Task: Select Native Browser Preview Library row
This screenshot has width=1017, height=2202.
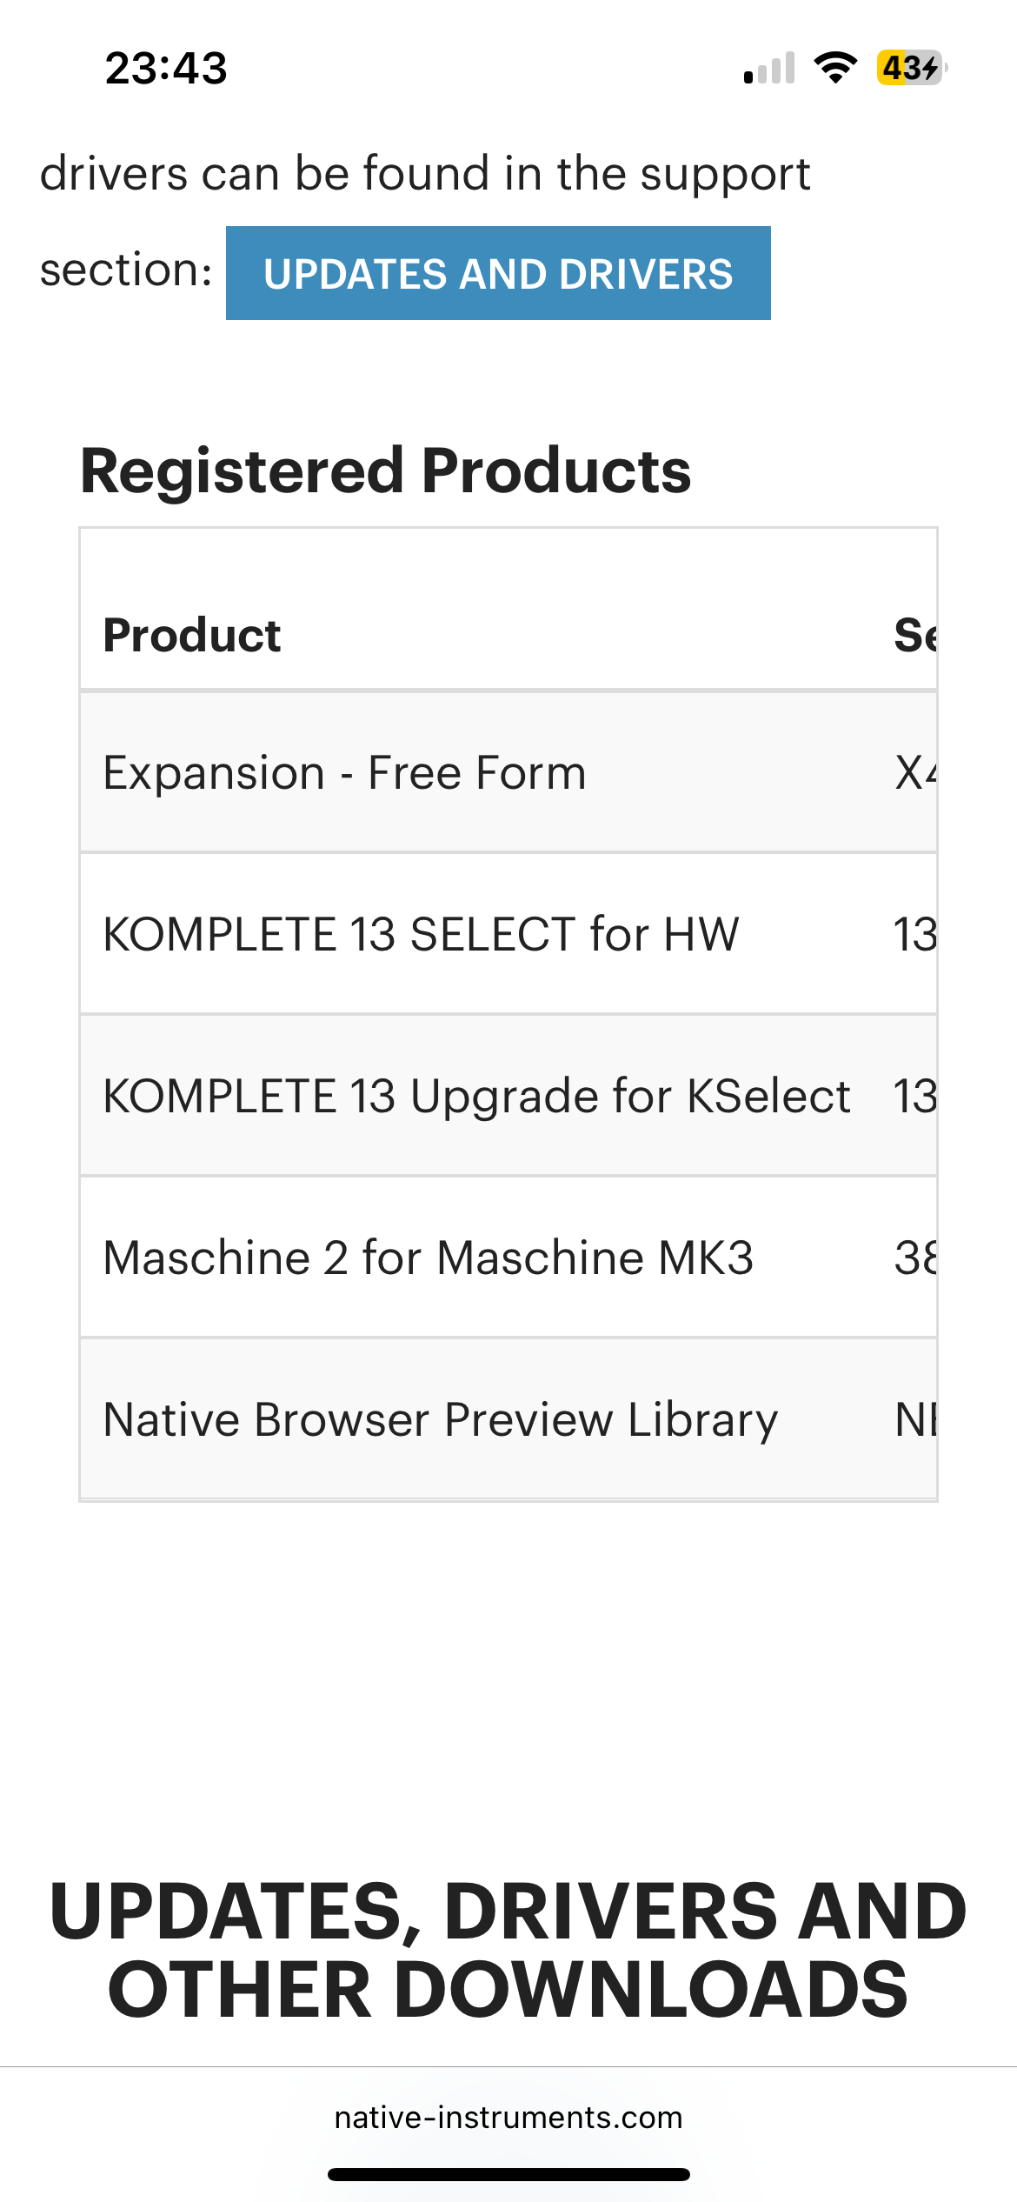Action: point(508,1419)
